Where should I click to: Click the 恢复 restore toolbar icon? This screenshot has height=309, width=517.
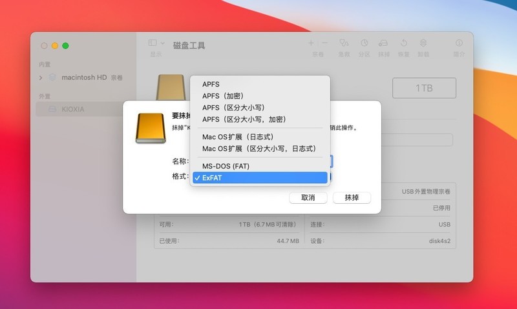click(403, 43)
